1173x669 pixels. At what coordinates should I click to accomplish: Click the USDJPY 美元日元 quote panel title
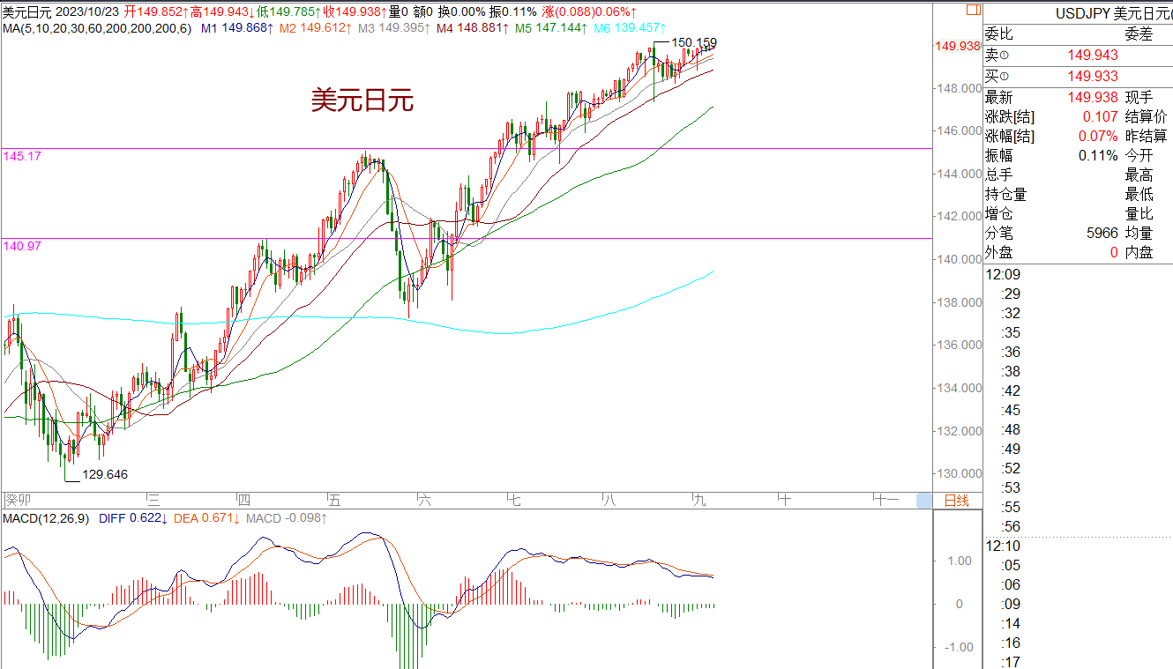pos(1114,13)
